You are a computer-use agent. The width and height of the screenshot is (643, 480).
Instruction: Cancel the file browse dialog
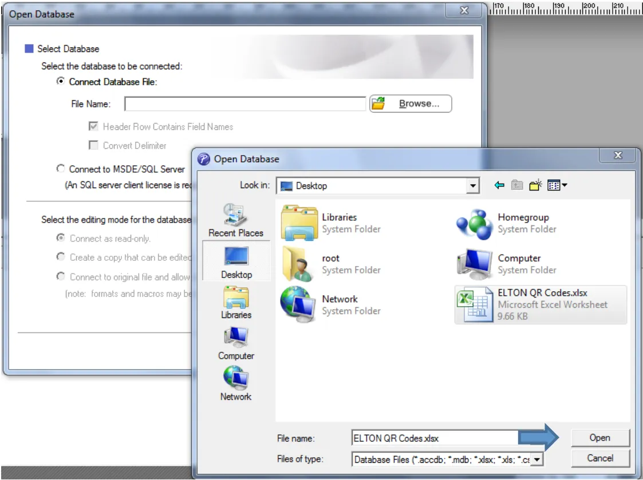[x=600, y=458]
